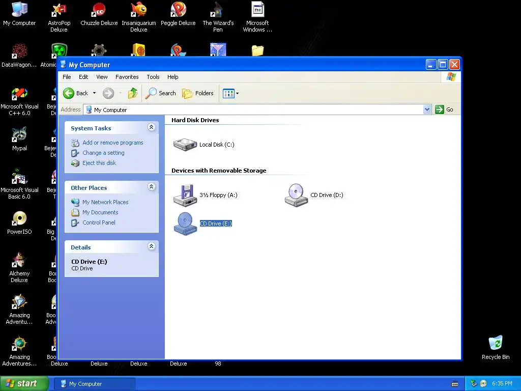Go up one folder level icon

[133, 93]
